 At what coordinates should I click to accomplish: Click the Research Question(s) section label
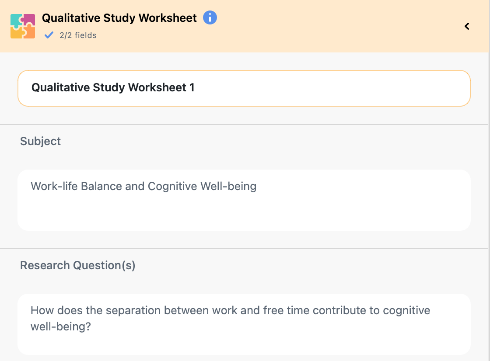click(78, 265)
